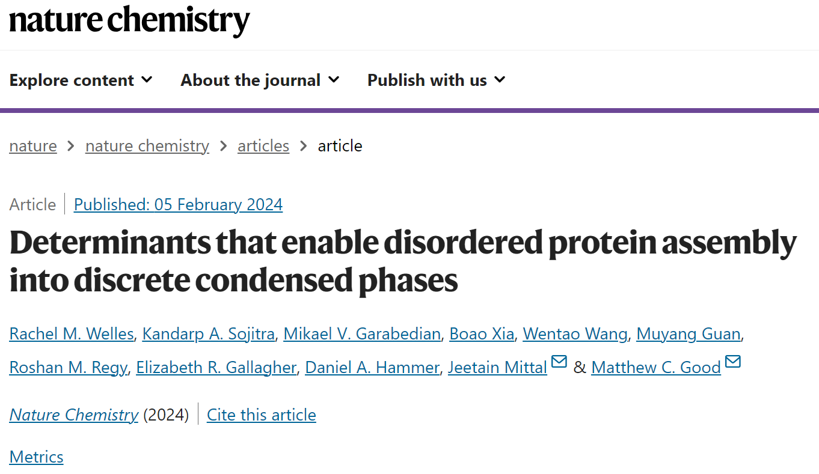Go to the nature breadcrumb link
Viewport: 819px width, 474px height.
pyautogui.click(x=33, y=146)
